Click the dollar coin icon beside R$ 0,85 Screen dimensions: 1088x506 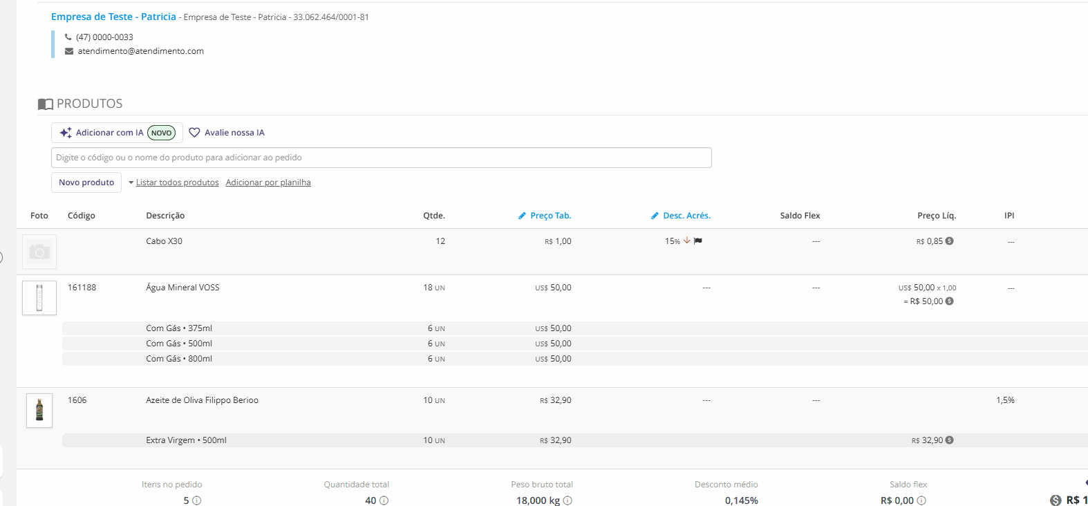point(949,241)
